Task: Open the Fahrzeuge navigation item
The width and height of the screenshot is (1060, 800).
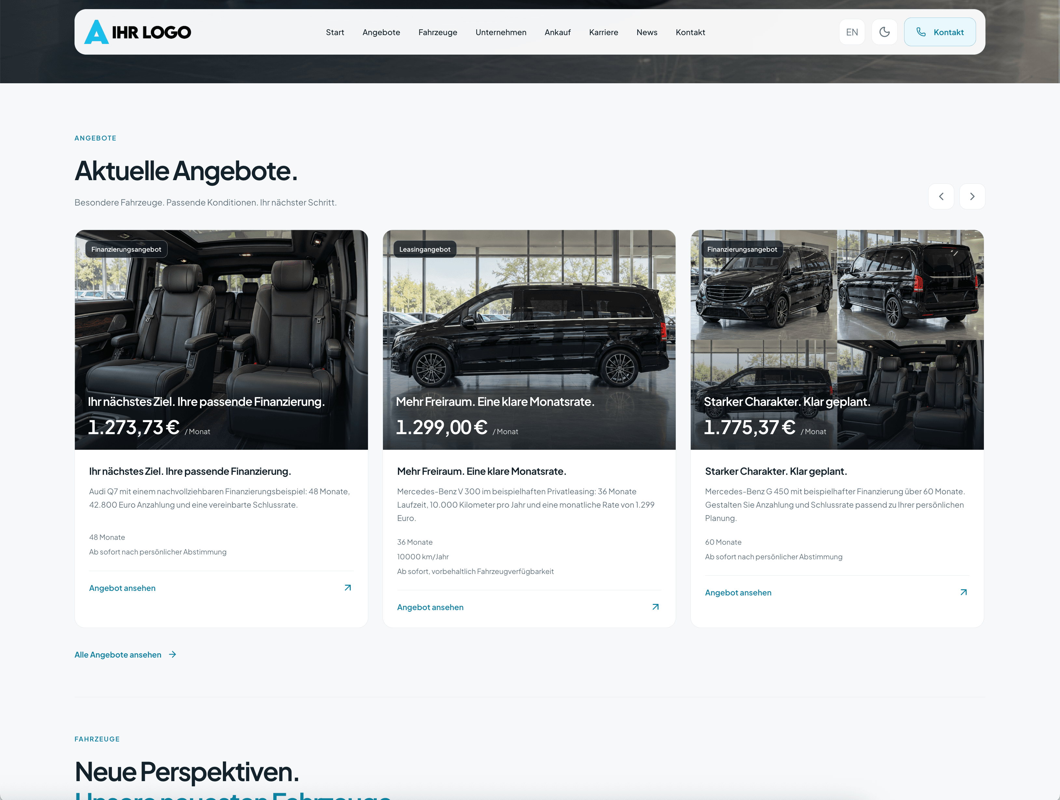Action: point(438,32)
